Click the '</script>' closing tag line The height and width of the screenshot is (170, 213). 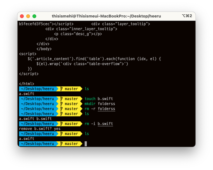tap(29, 74)
